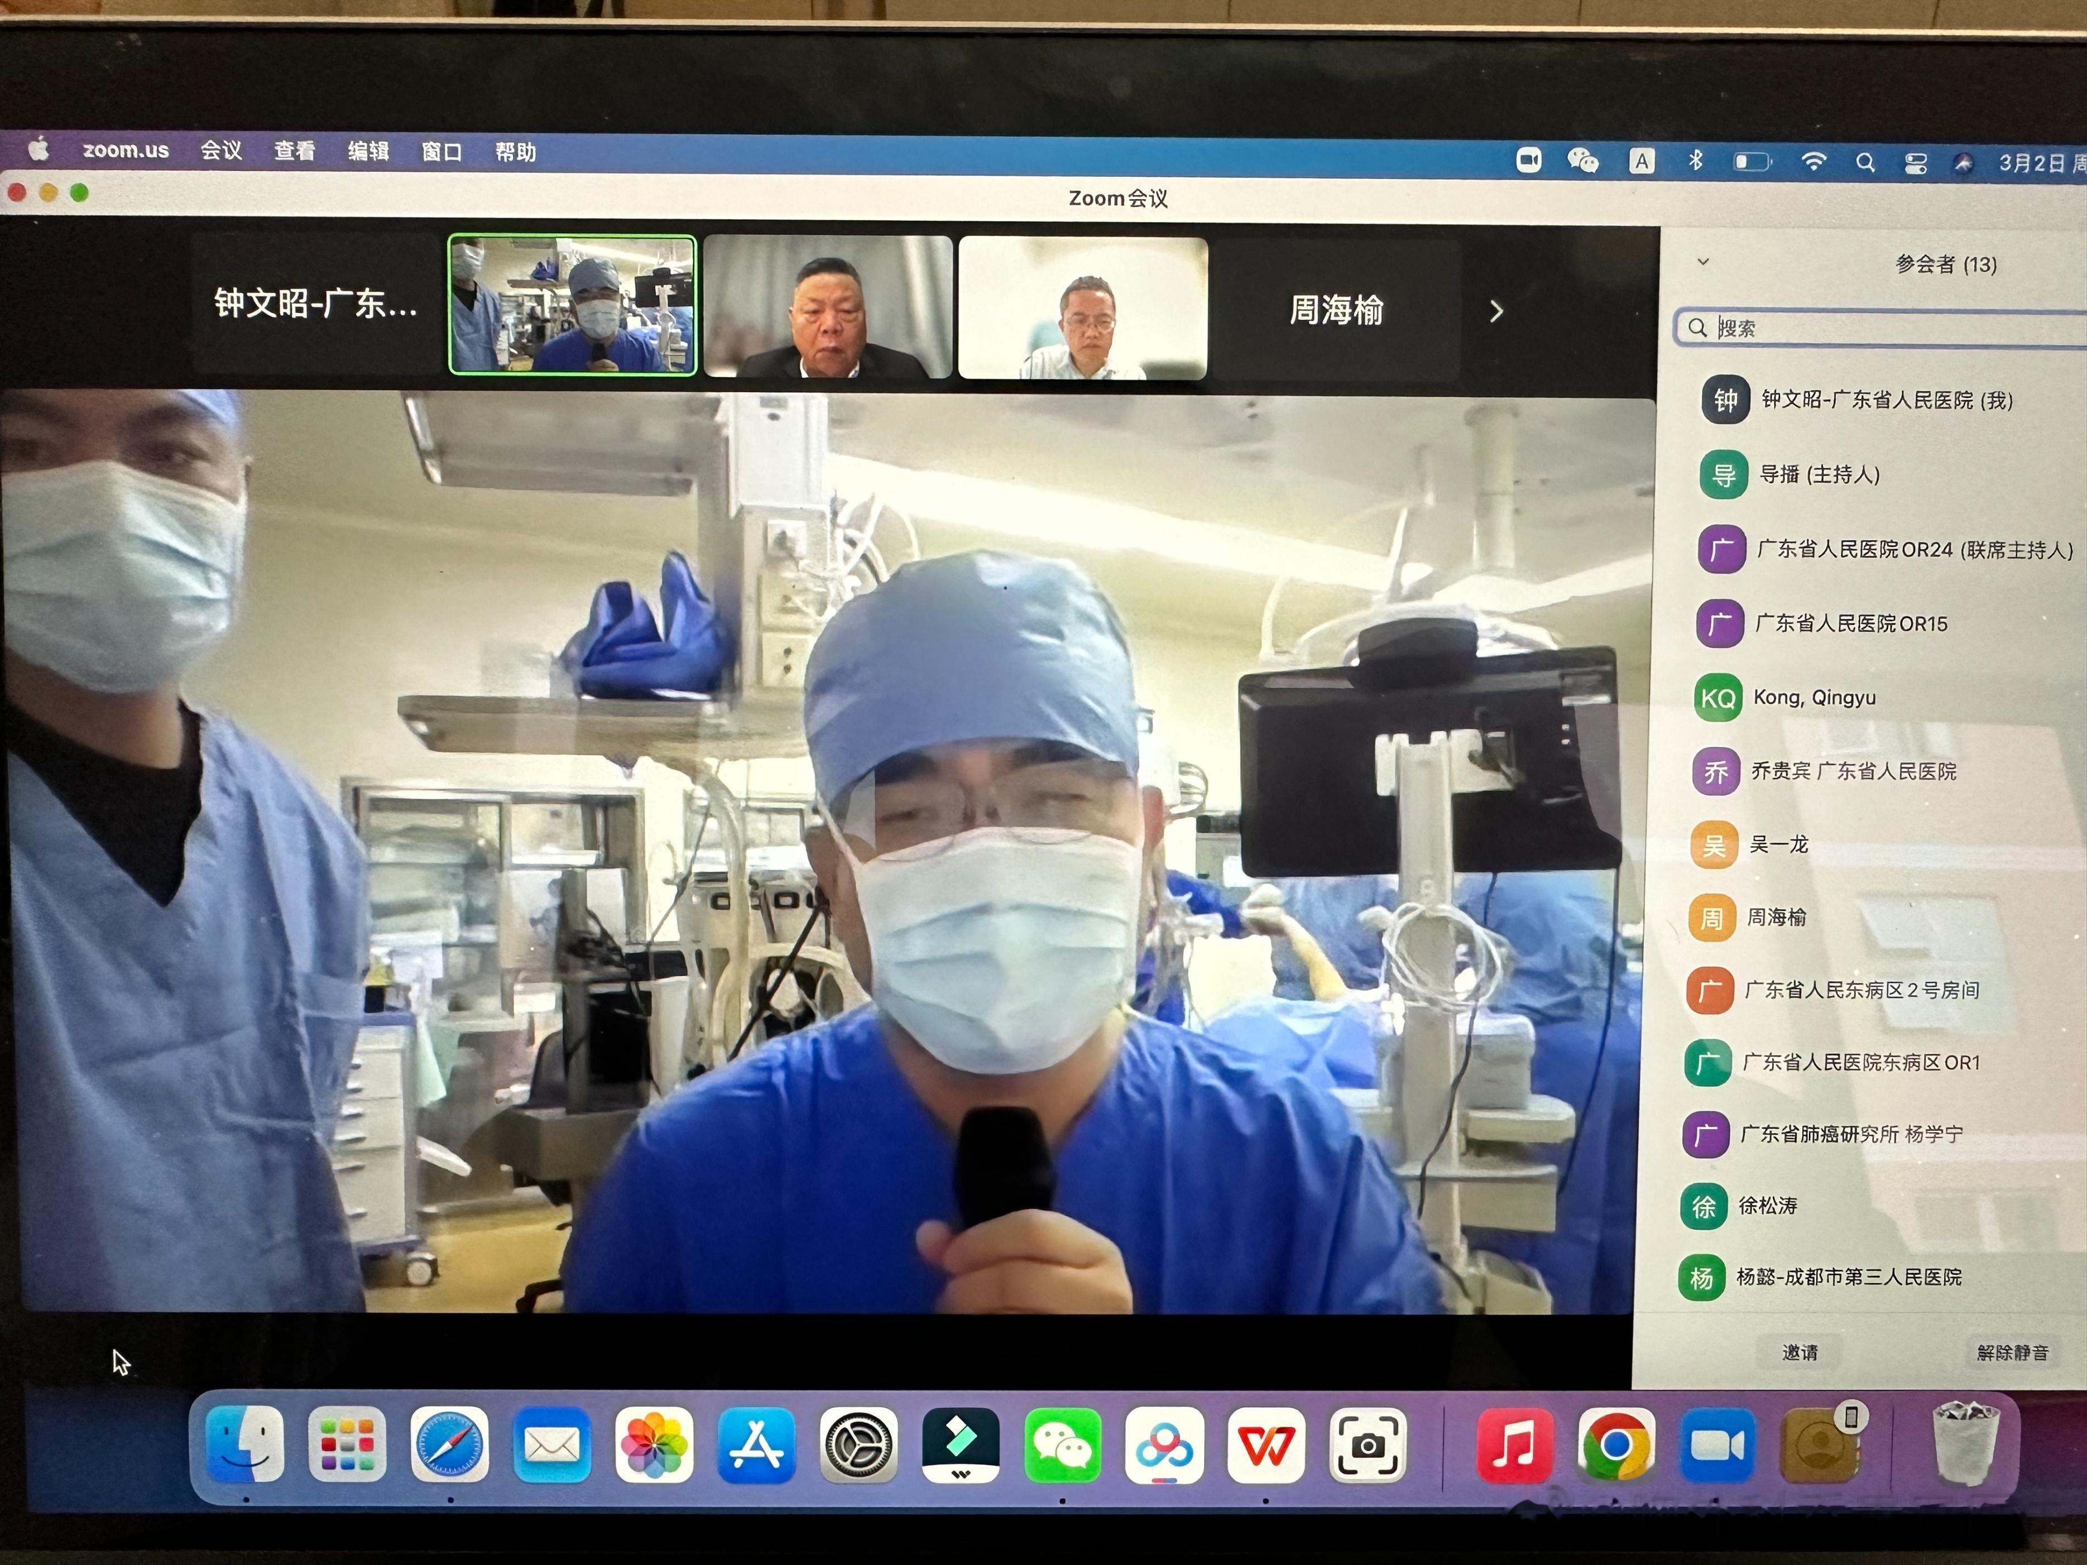The height and width of the screenshot is (1565, 2087).
Task: Select the 钟文昭-广东 video tile
Action: pyautogui.click(x=316, y=304)
